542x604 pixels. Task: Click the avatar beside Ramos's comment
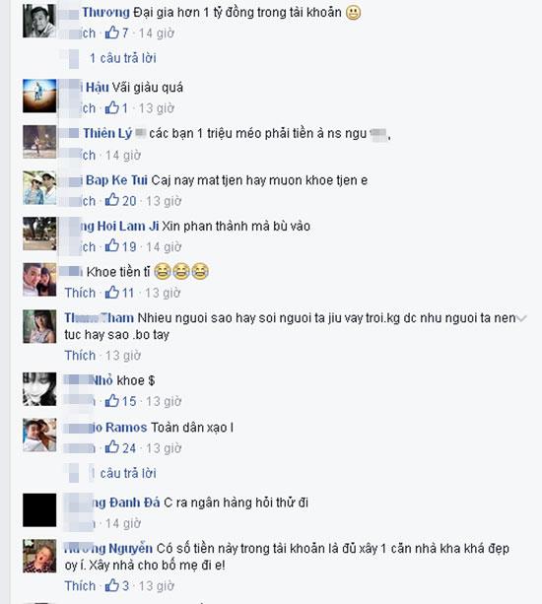point(39,435)
